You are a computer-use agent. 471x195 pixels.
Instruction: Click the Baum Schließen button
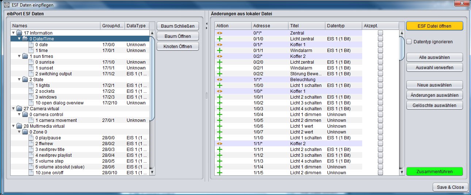[x=178, y=26]
